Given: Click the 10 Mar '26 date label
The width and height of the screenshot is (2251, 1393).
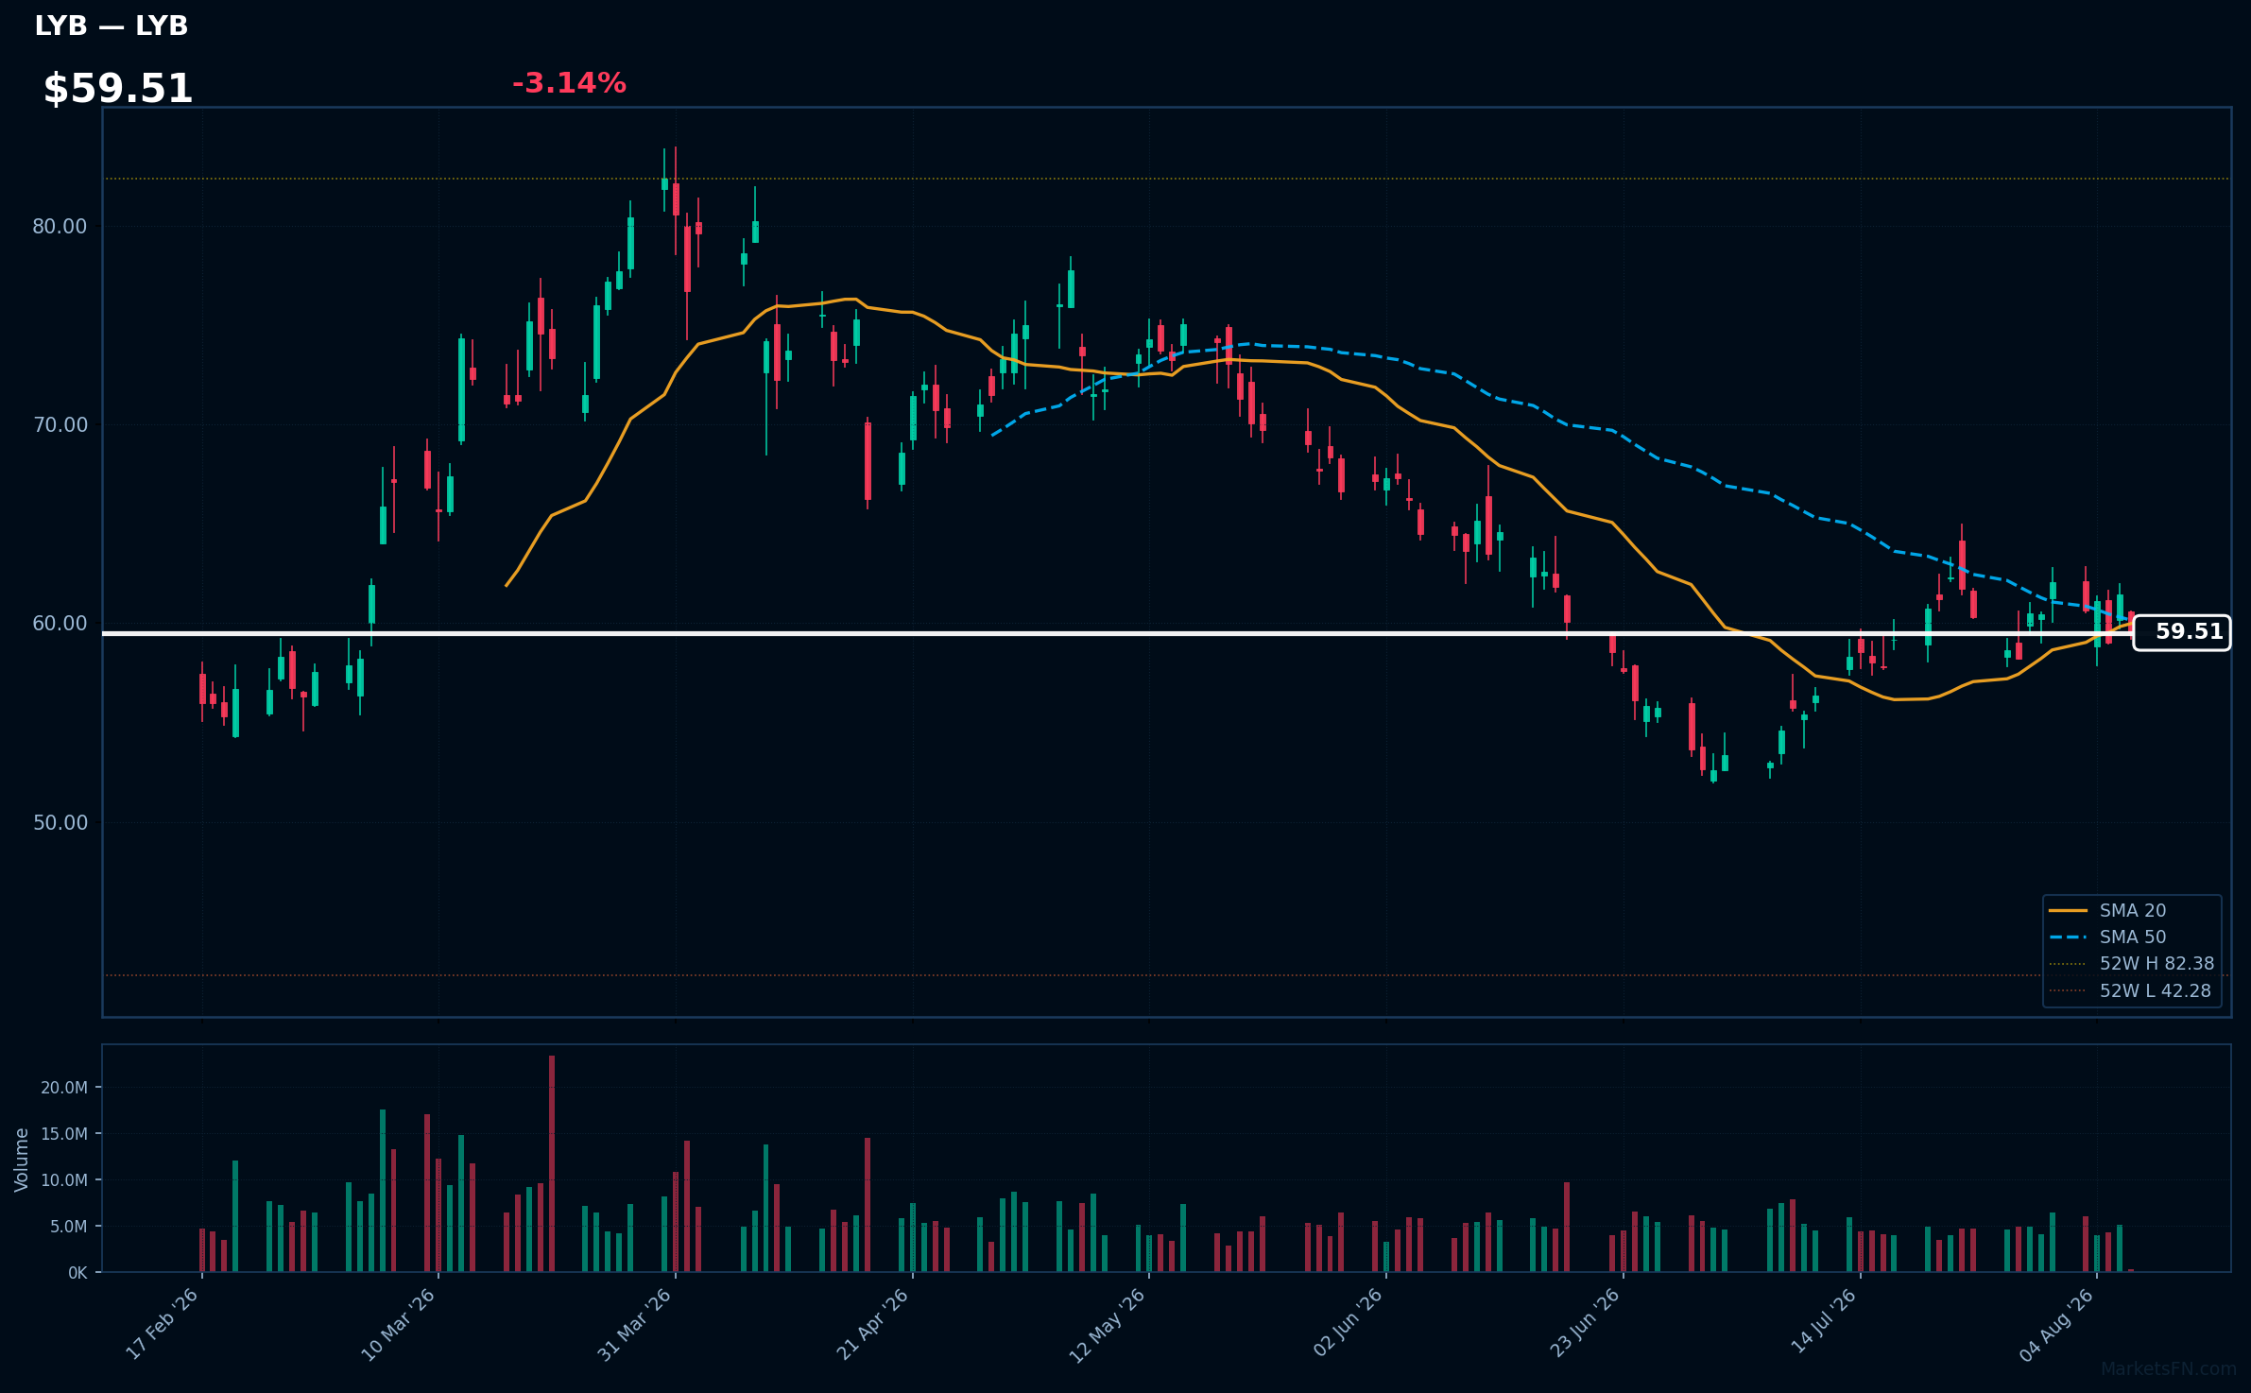Looking at the screenshot, I should [x=398, y=1324].
